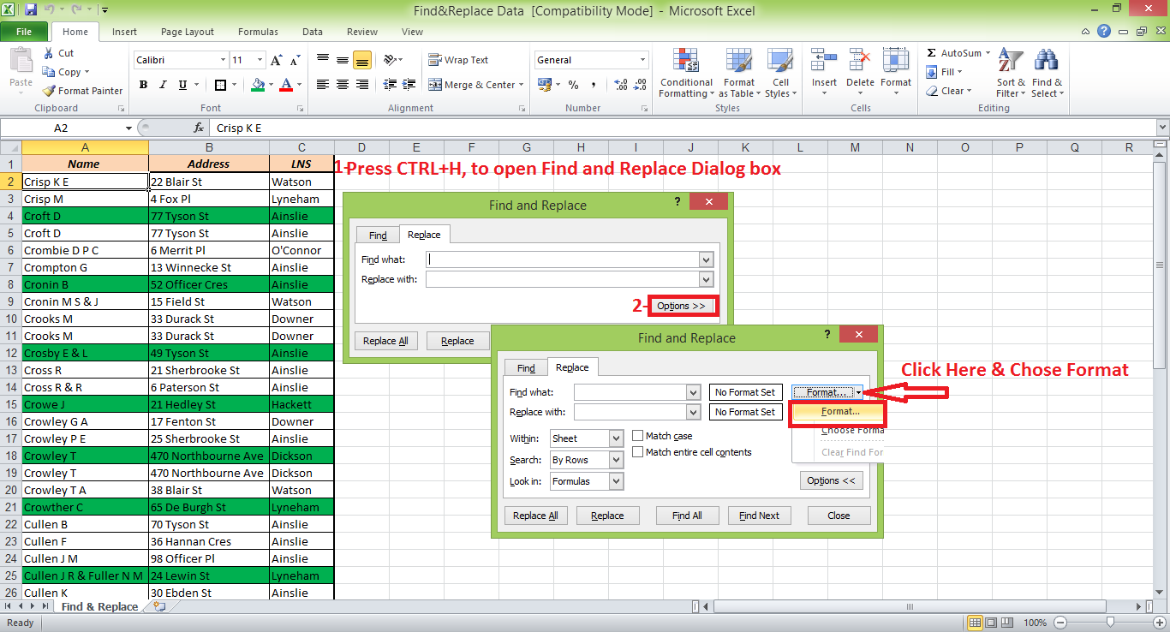
Task: Switch to the Insert ribbon tab
Action: click(x=124, y=32)
